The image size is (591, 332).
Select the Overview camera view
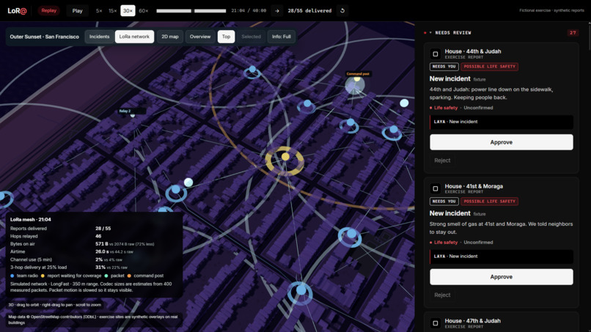pos(200,37)
